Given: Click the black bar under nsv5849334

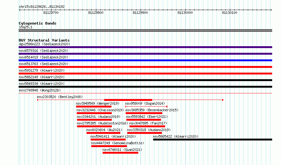Looking at the screenshot, I should pyautogui.click(x=145, y=87).
